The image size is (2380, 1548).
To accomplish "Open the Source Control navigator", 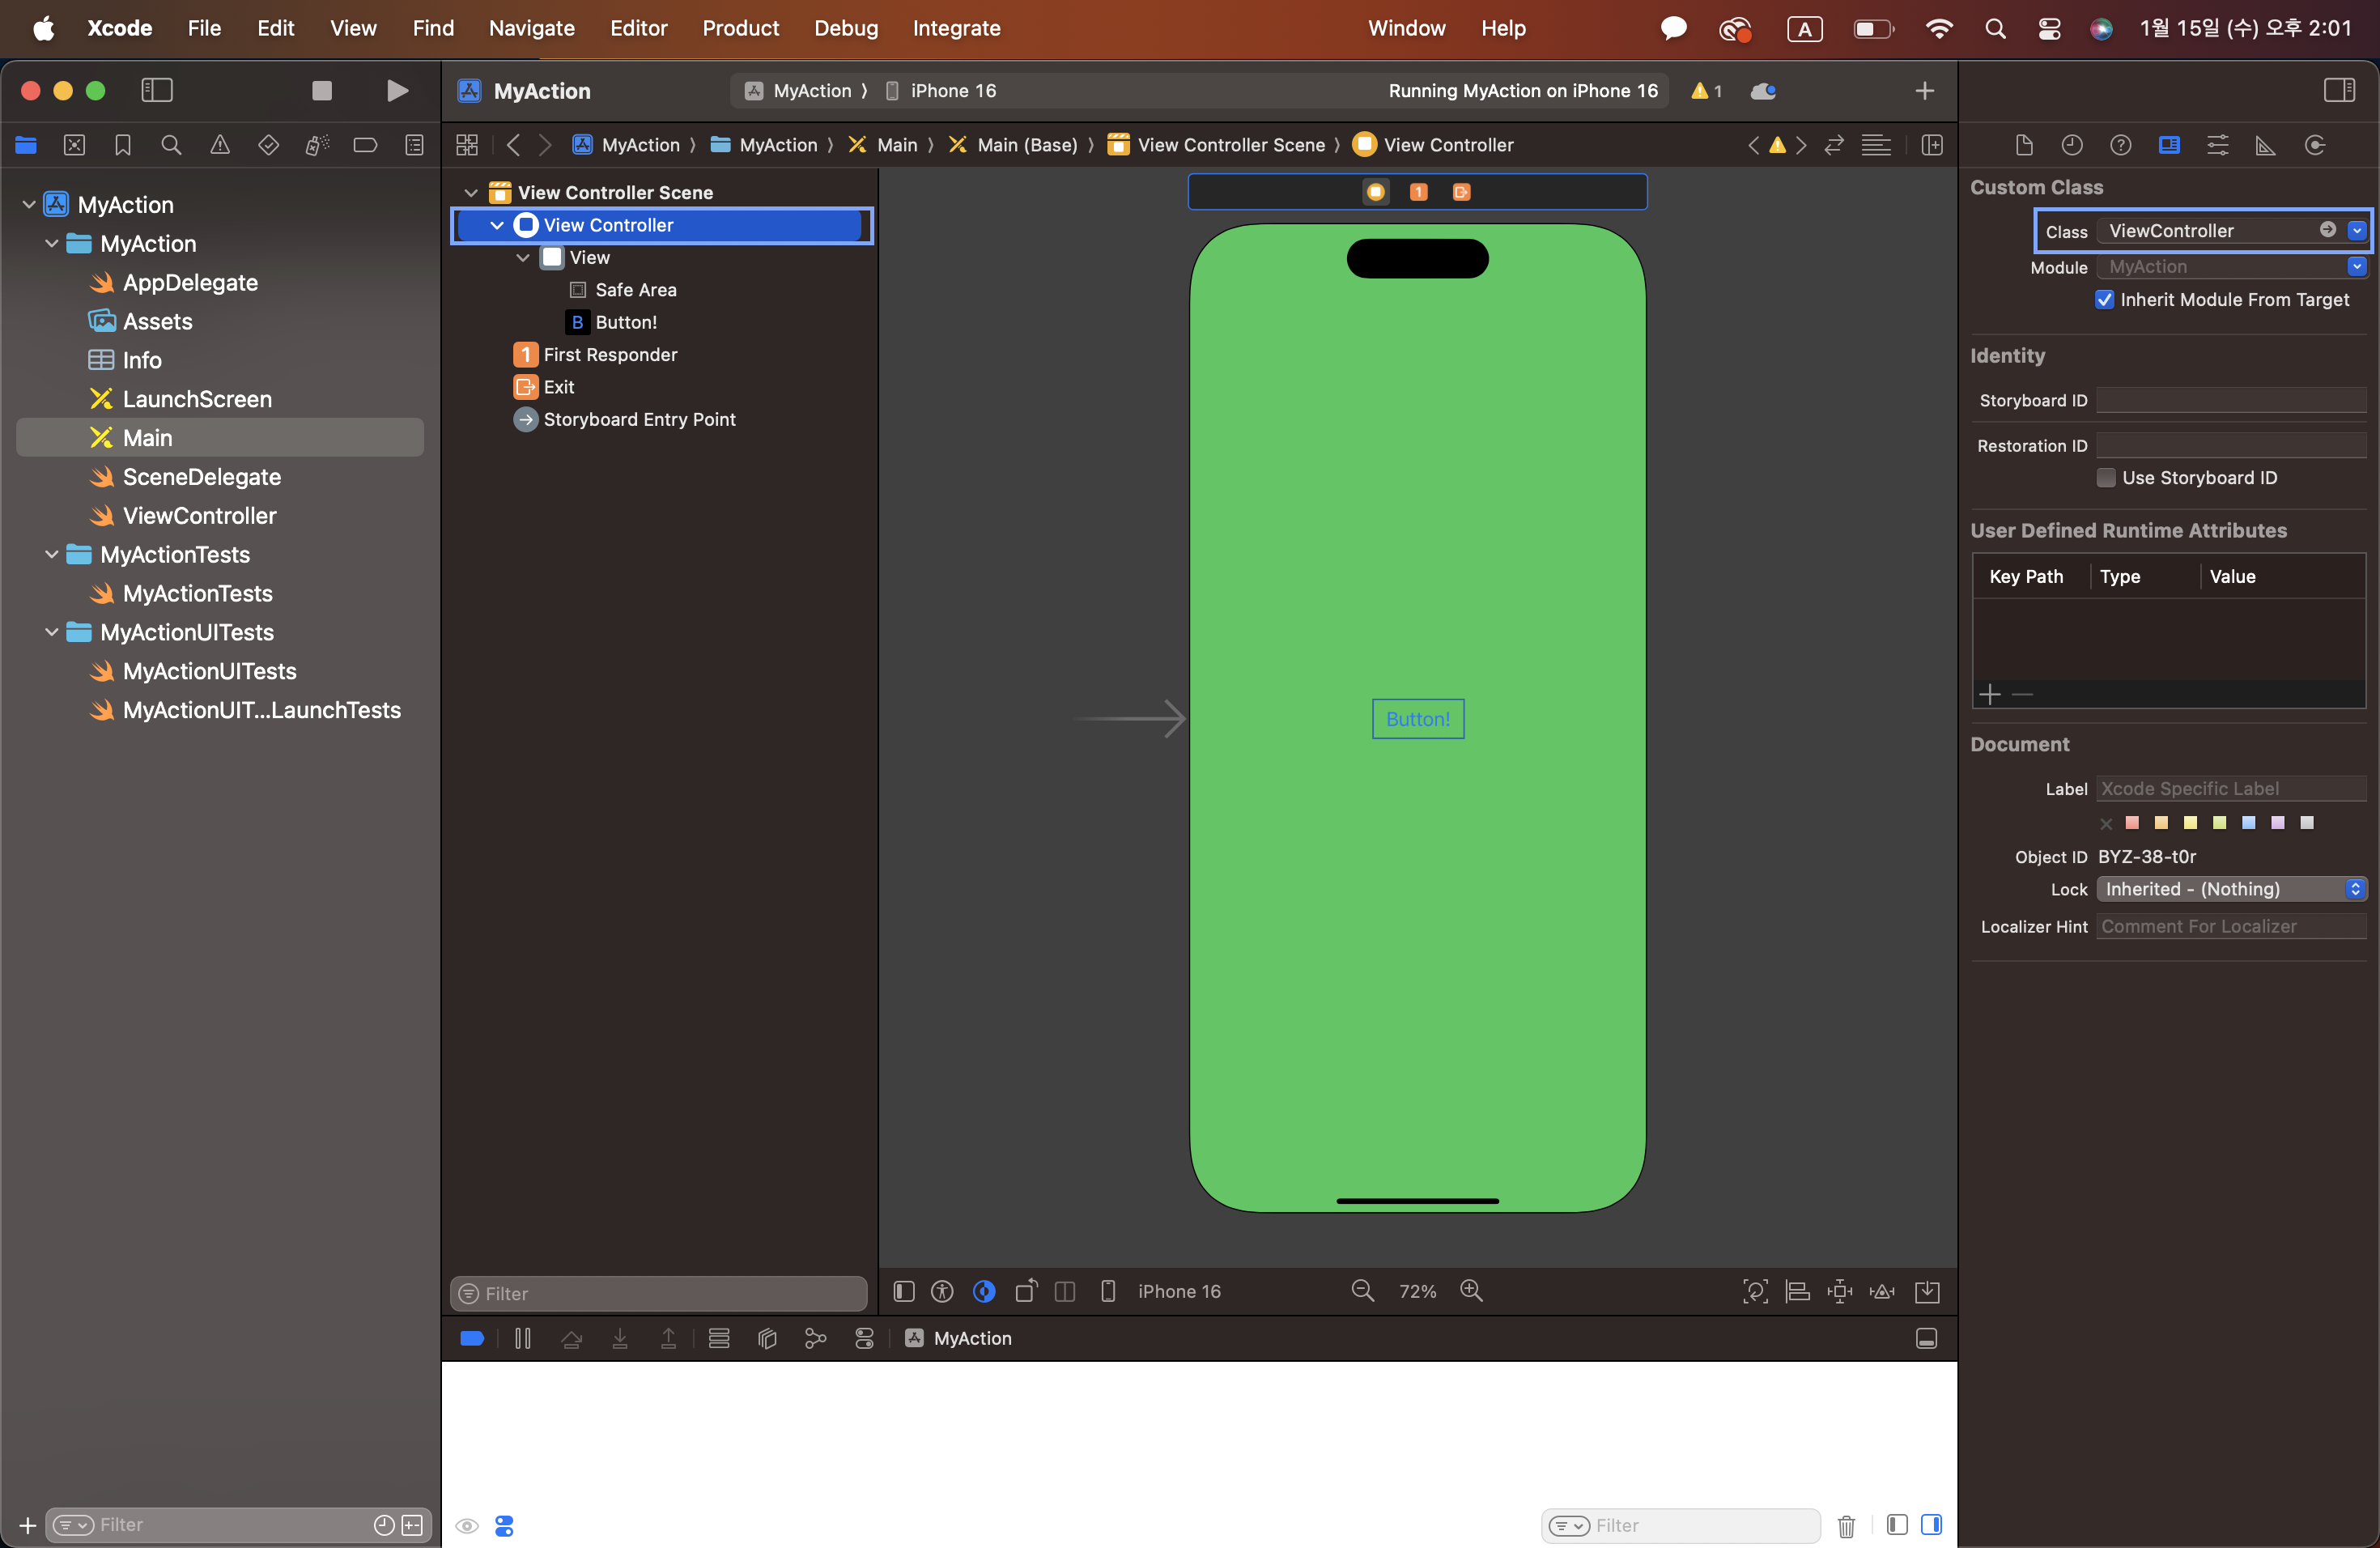I will pyautogui.click(x=74, y=145).
